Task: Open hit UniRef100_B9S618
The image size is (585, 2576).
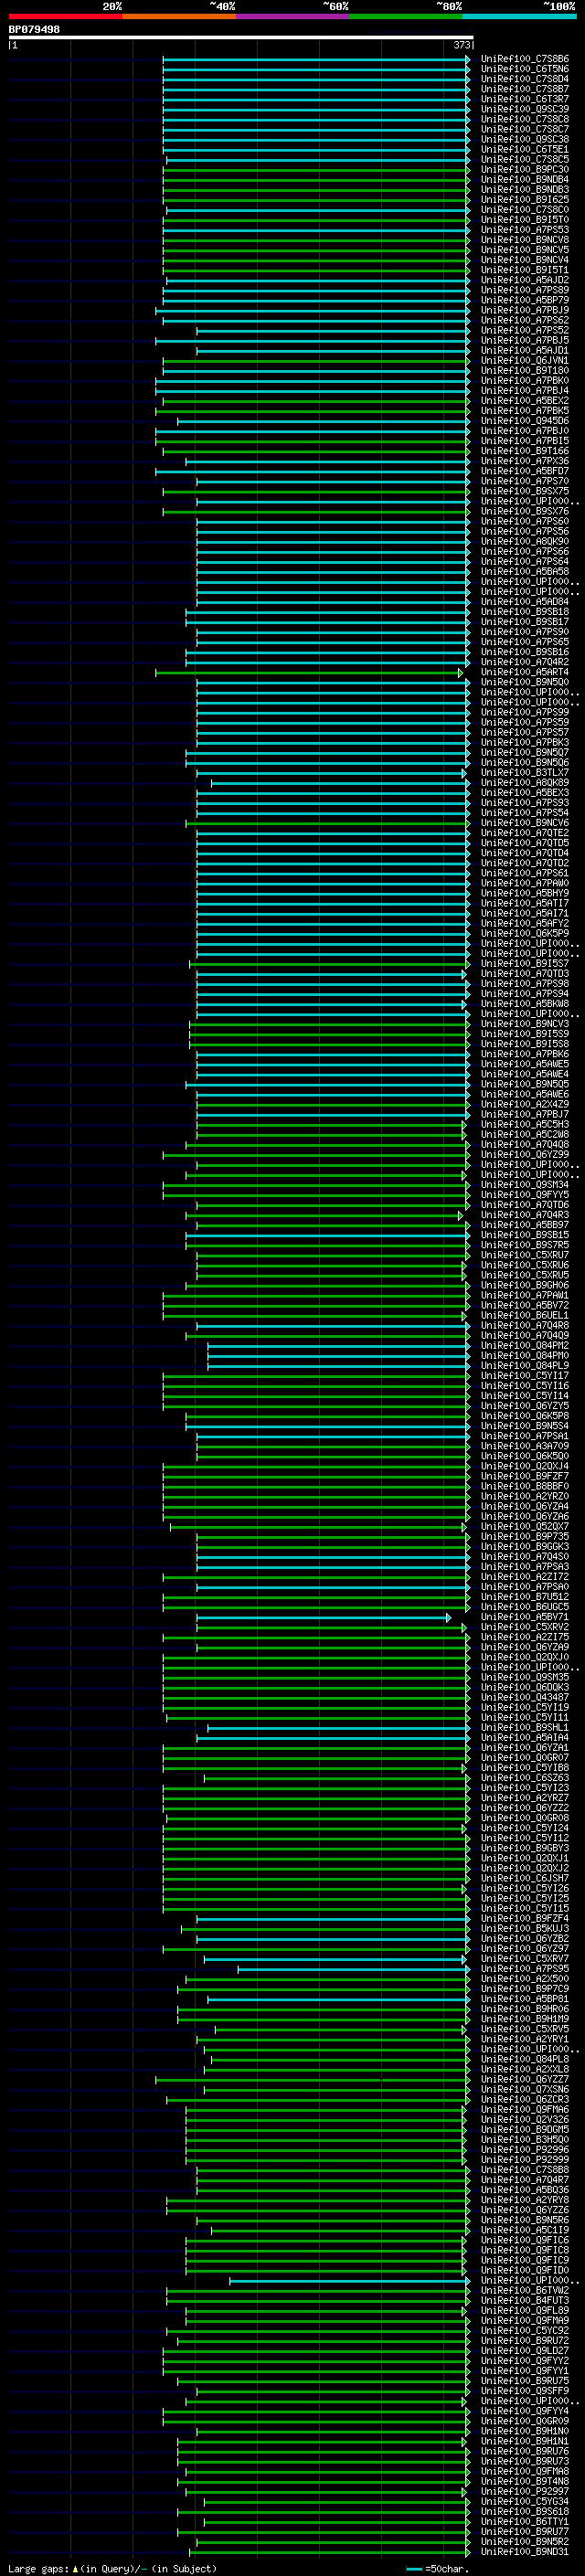Action: point(525,2512)
